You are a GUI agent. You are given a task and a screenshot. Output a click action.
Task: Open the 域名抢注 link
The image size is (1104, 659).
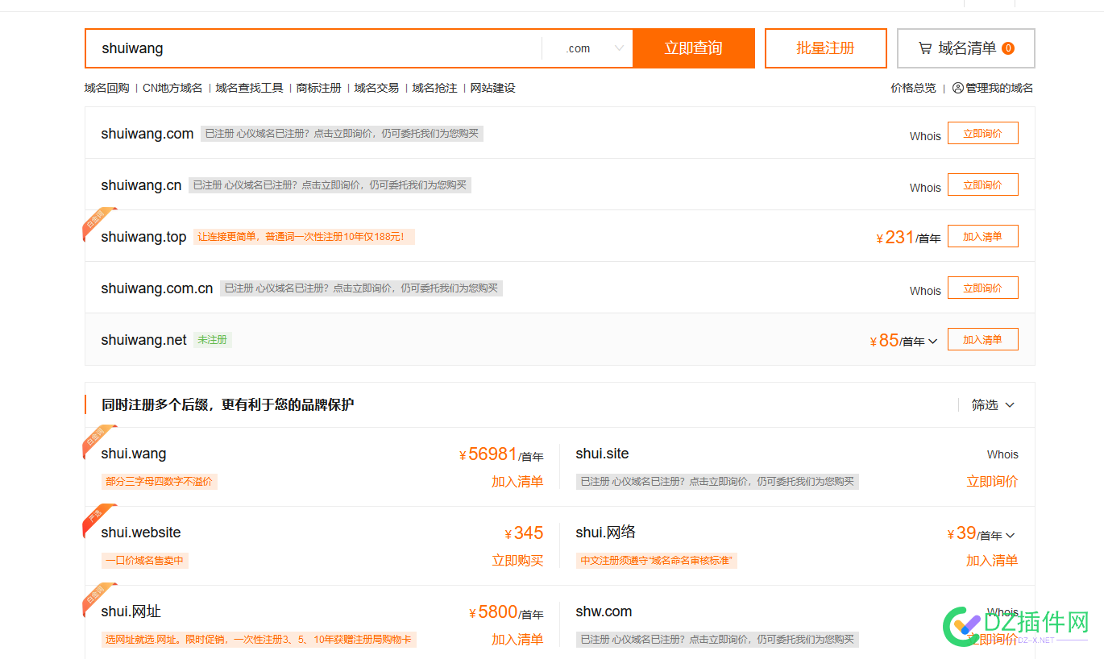click(434, 88)
